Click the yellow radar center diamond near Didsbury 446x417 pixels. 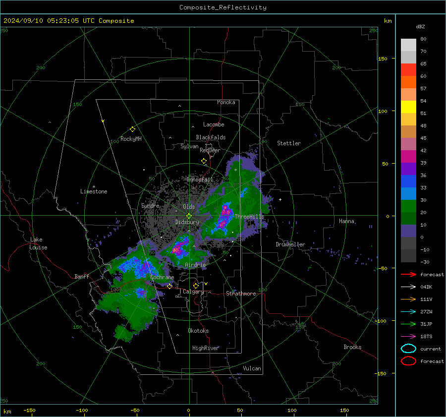tap(189, 216)
